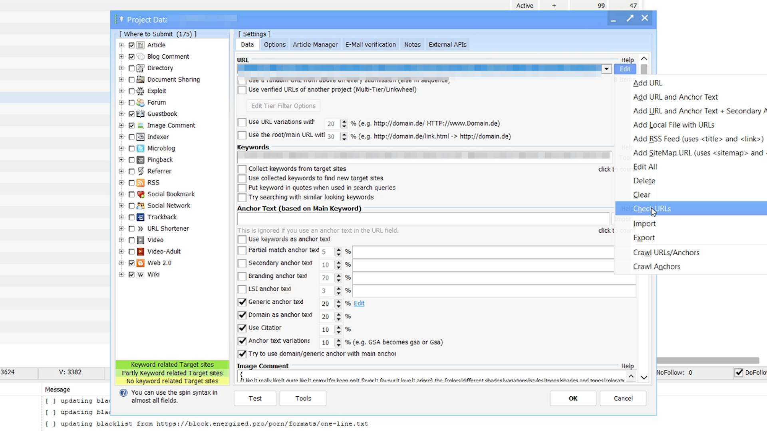Click the Video-Adult red icon
The height and width of the screenshot is (431, 767).
(x=141, y=252)
